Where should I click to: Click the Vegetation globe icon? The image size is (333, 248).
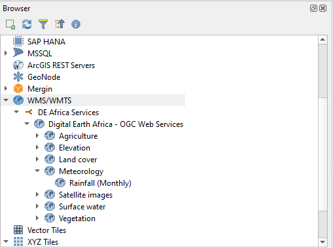pos(50,218)
